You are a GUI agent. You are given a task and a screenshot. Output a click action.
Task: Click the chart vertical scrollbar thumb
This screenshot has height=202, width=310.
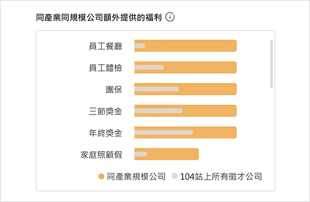point(271,63)
